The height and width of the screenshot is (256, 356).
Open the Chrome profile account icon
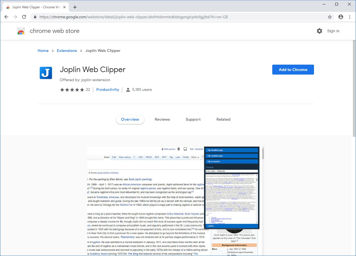[x=341, y=17]
